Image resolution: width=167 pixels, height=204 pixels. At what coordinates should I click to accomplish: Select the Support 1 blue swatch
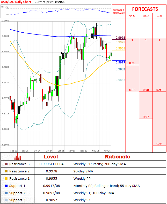point(6,186)
